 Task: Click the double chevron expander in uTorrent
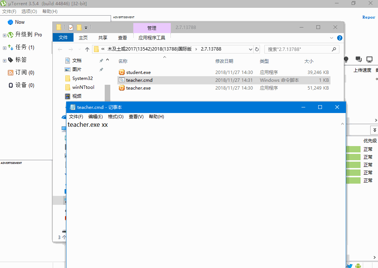(x=375, y=130)
